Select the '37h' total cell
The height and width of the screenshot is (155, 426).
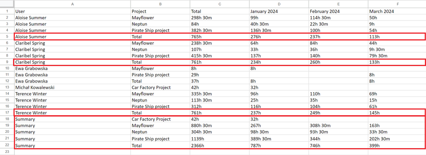tap(219, 81)
